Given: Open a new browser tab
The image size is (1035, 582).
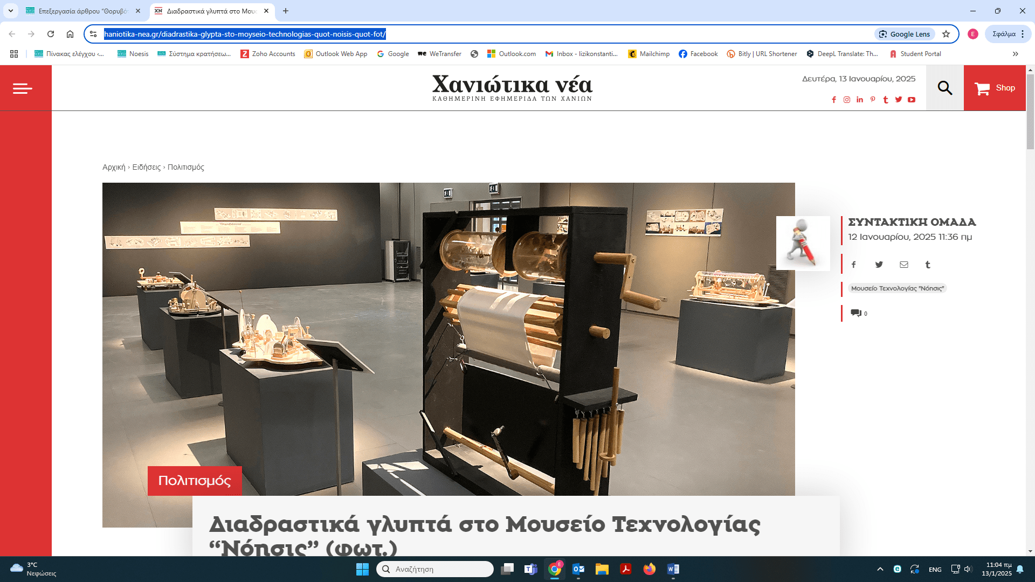Looking at the screenshot, I should (x=286, y=11).
